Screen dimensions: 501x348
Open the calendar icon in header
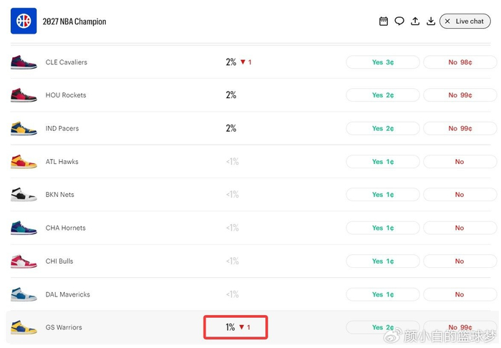[x=384, y=21]
